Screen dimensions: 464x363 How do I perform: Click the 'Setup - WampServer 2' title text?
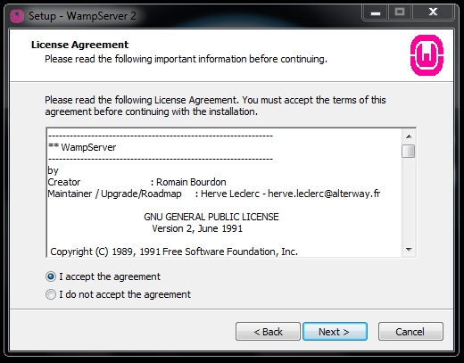82,16
